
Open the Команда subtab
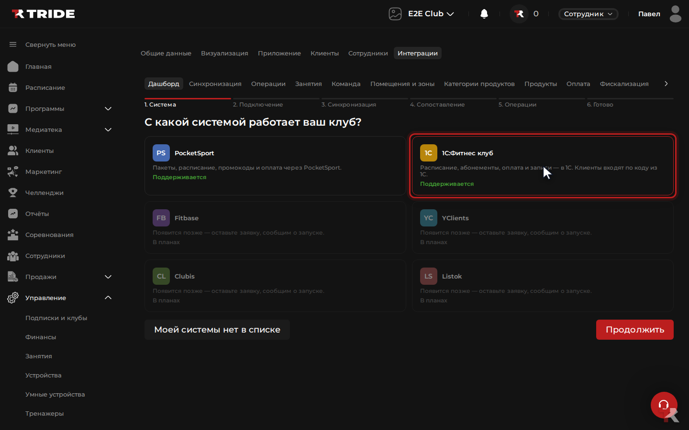tap(346, 84)
